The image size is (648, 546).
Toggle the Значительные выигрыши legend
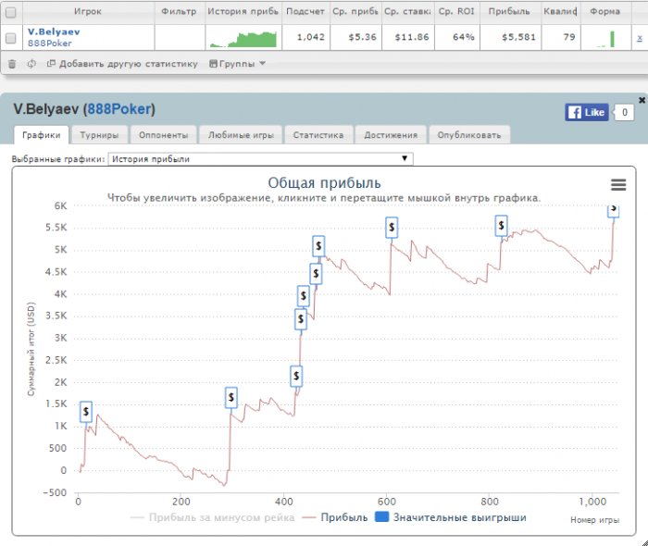tap(451, 517)
